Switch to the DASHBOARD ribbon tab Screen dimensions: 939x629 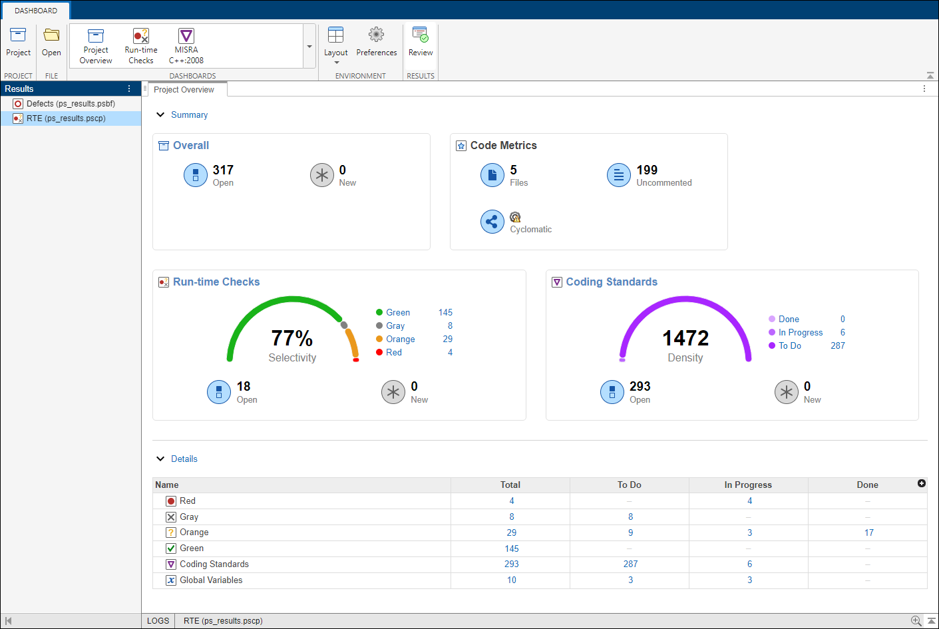coord(35,10)
